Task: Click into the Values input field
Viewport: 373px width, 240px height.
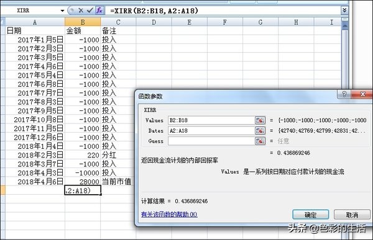Action: 211,120
